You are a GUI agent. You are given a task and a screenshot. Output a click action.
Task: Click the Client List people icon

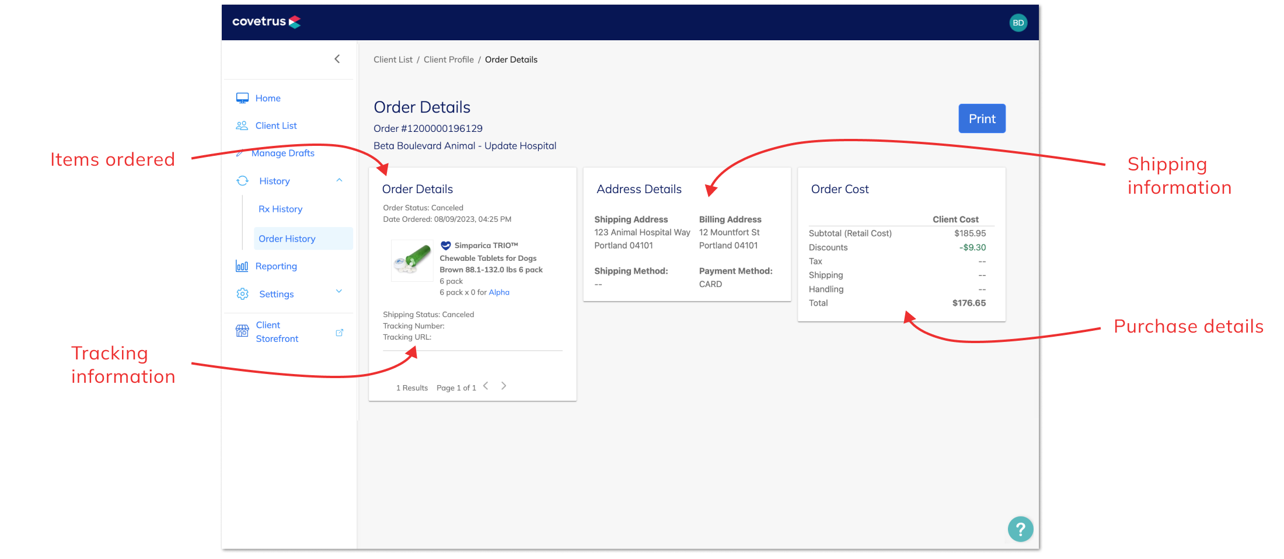[x=242, y=125]
